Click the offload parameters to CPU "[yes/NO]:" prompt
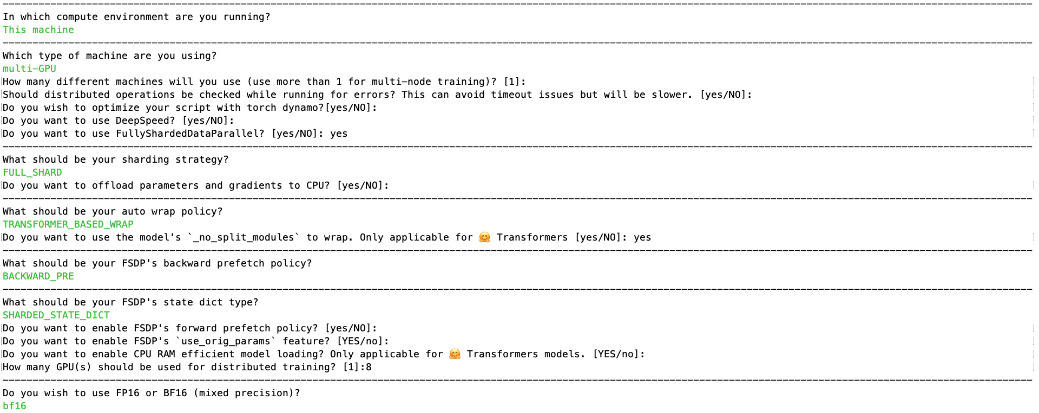 (363, 185)
